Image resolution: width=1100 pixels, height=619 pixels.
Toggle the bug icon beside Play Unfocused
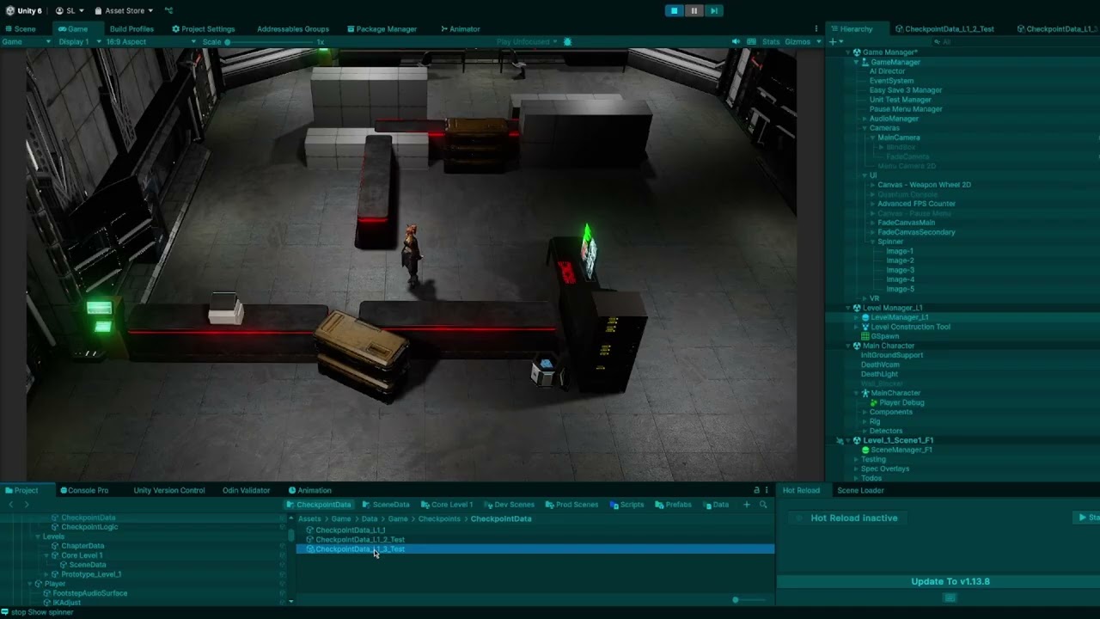pyautogui.click(x=567, y=41)
